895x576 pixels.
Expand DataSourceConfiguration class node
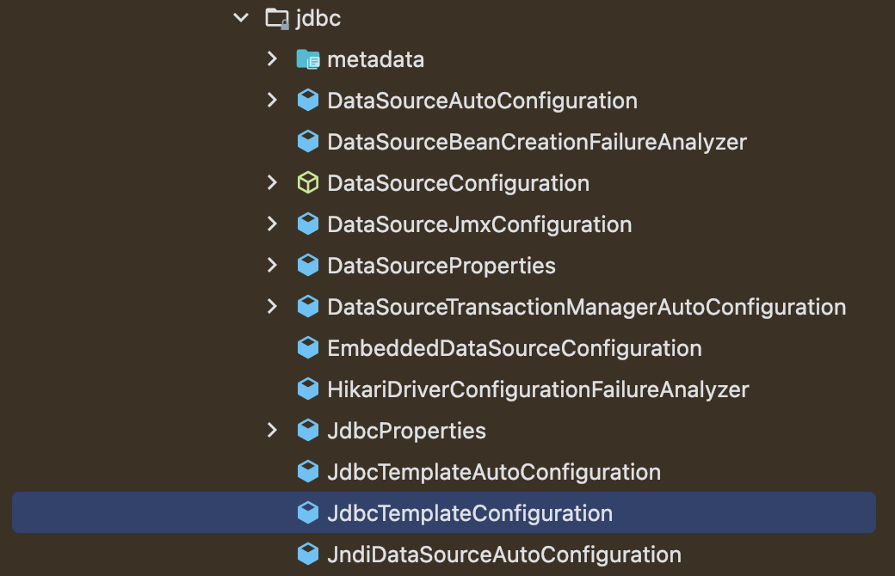[272, 182]
